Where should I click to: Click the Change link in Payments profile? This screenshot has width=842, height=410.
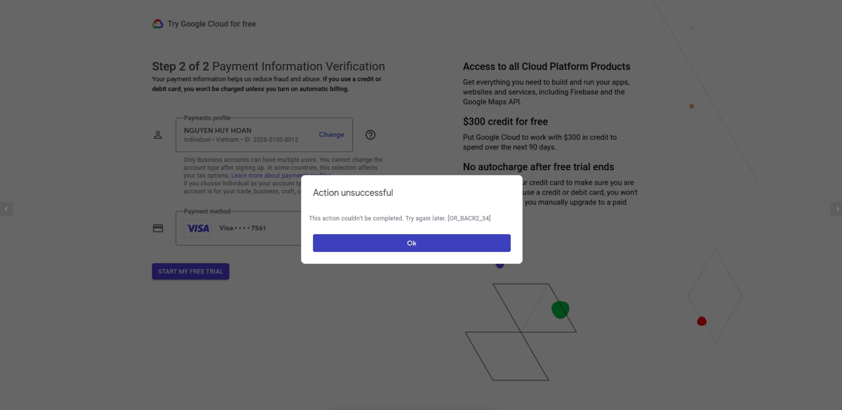(331, 135)
